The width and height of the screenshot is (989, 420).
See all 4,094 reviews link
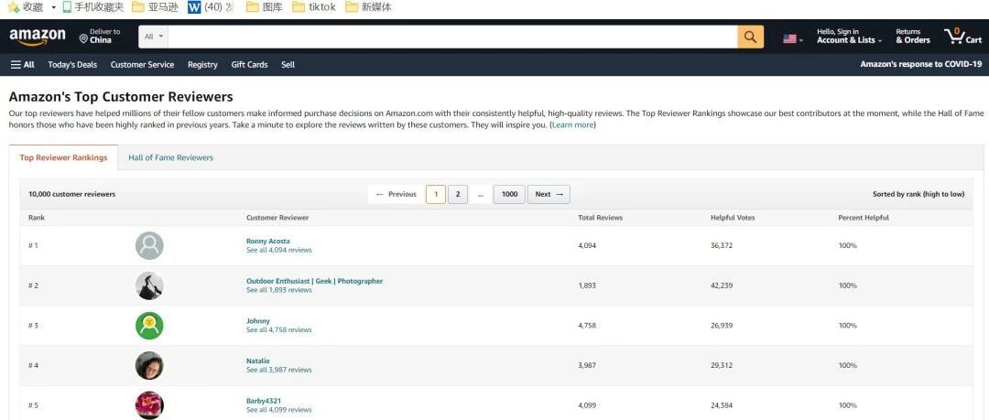tap(278, 250)
